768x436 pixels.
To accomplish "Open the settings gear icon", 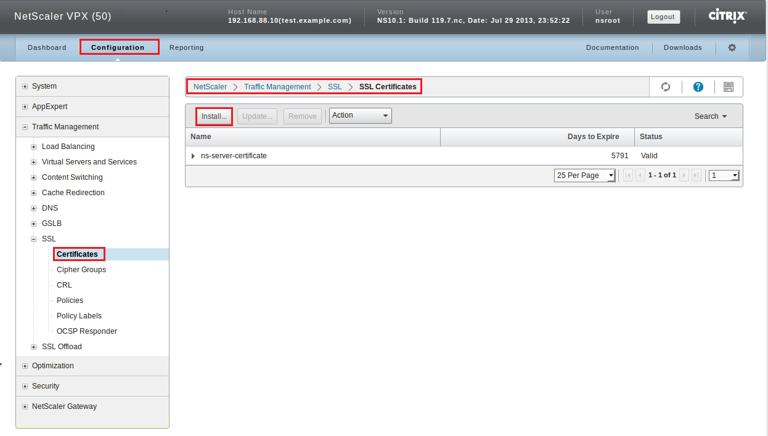I will point(732,47).
